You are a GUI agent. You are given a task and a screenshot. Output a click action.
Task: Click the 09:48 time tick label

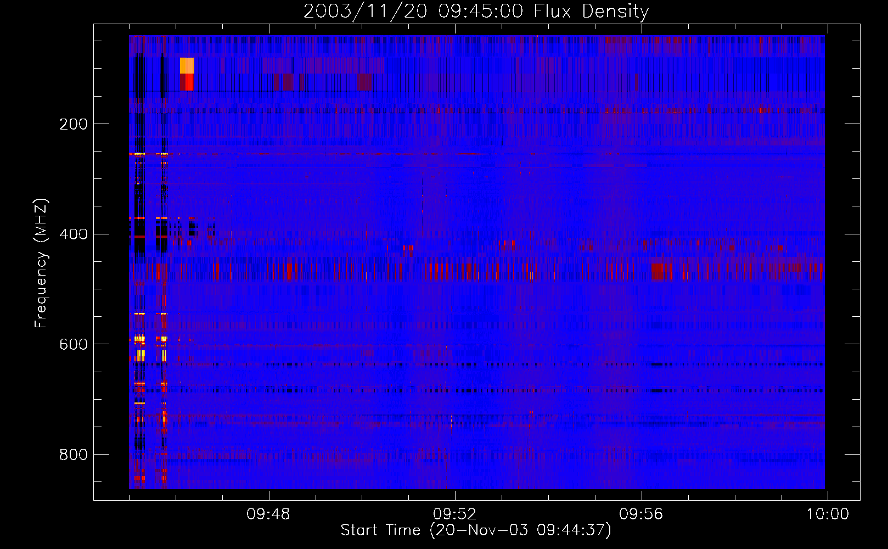click(268, 514)
